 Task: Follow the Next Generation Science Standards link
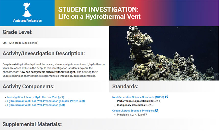coord(138,97)
